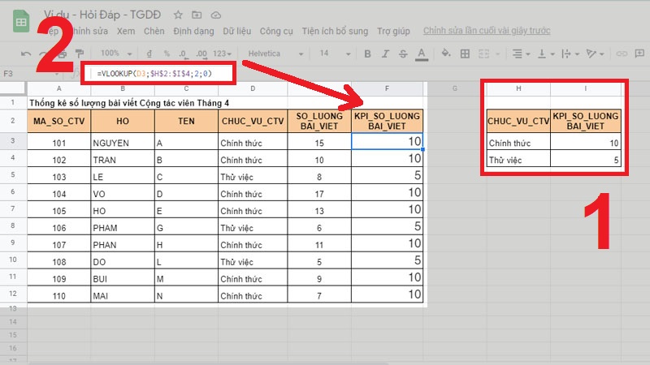Toggle bold formatting
This screenshot has width=650, height=365.
click(366, 54)
